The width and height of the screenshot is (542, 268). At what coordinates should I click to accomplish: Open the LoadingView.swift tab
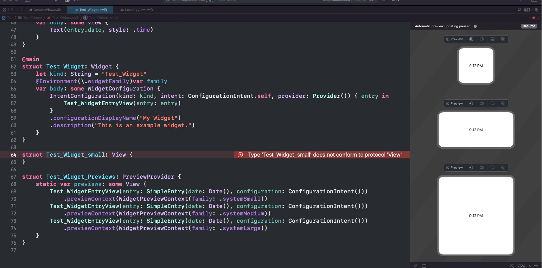[137, 10]
